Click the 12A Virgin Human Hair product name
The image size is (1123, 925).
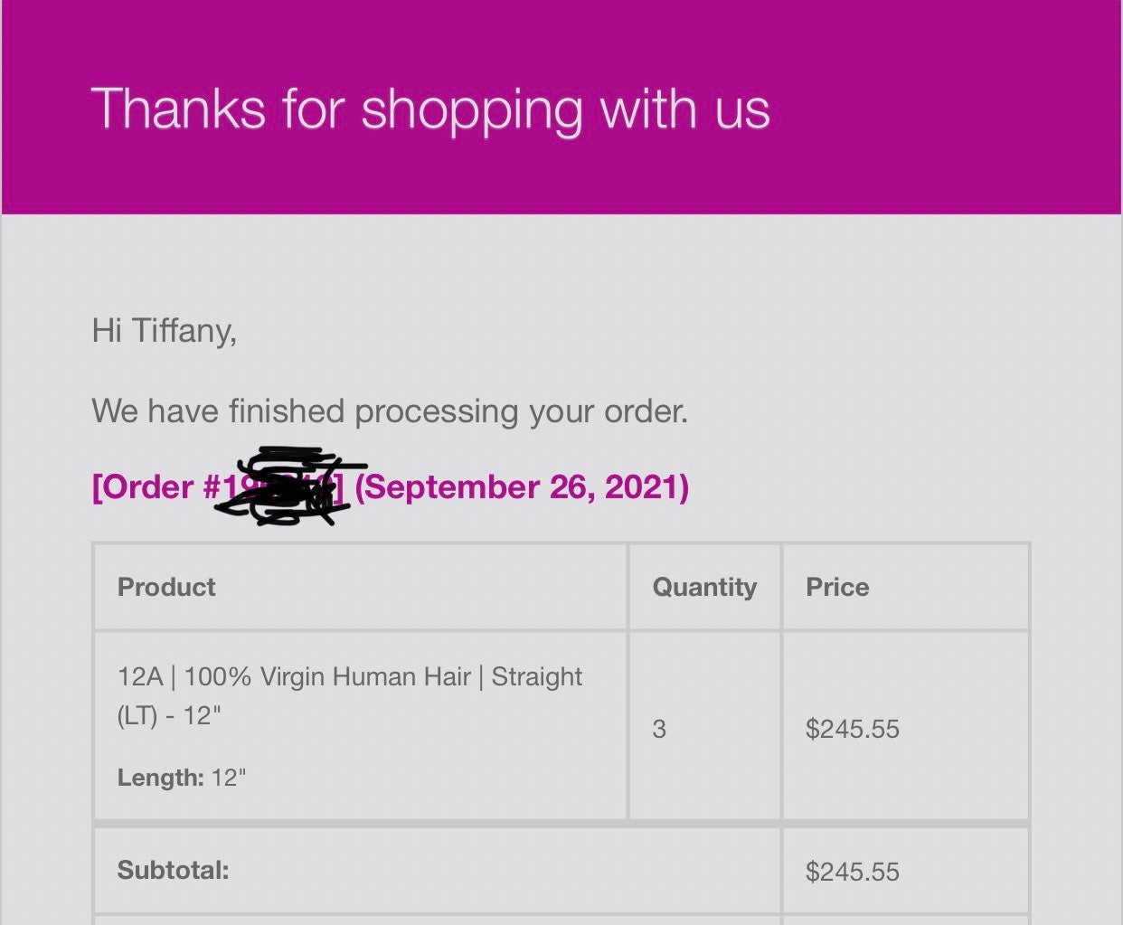coord(350,695)
